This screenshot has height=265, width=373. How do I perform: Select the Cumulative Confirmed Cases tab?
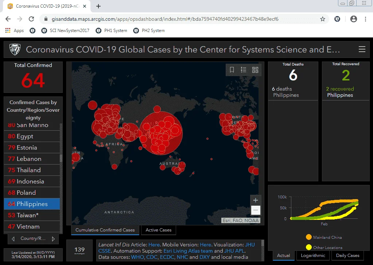click(x=105, y=230)
